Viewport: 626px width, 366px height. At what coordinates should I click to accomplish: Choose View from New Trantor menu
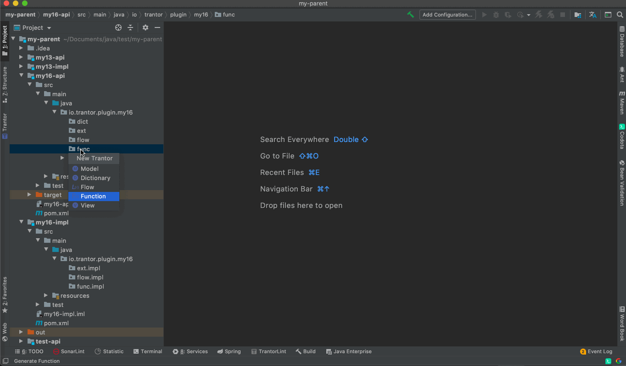94,205
